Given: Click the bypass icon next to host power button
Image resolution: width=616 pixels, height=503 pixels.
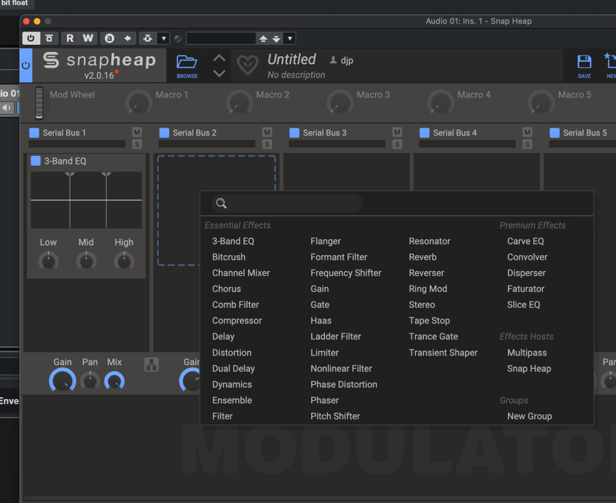Looking at the screenshot, I should (49, 38).
